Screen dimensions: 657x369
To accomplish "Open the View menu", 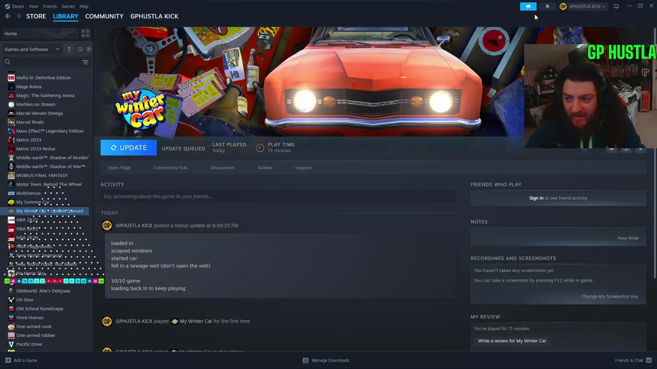I will [33, 6].
